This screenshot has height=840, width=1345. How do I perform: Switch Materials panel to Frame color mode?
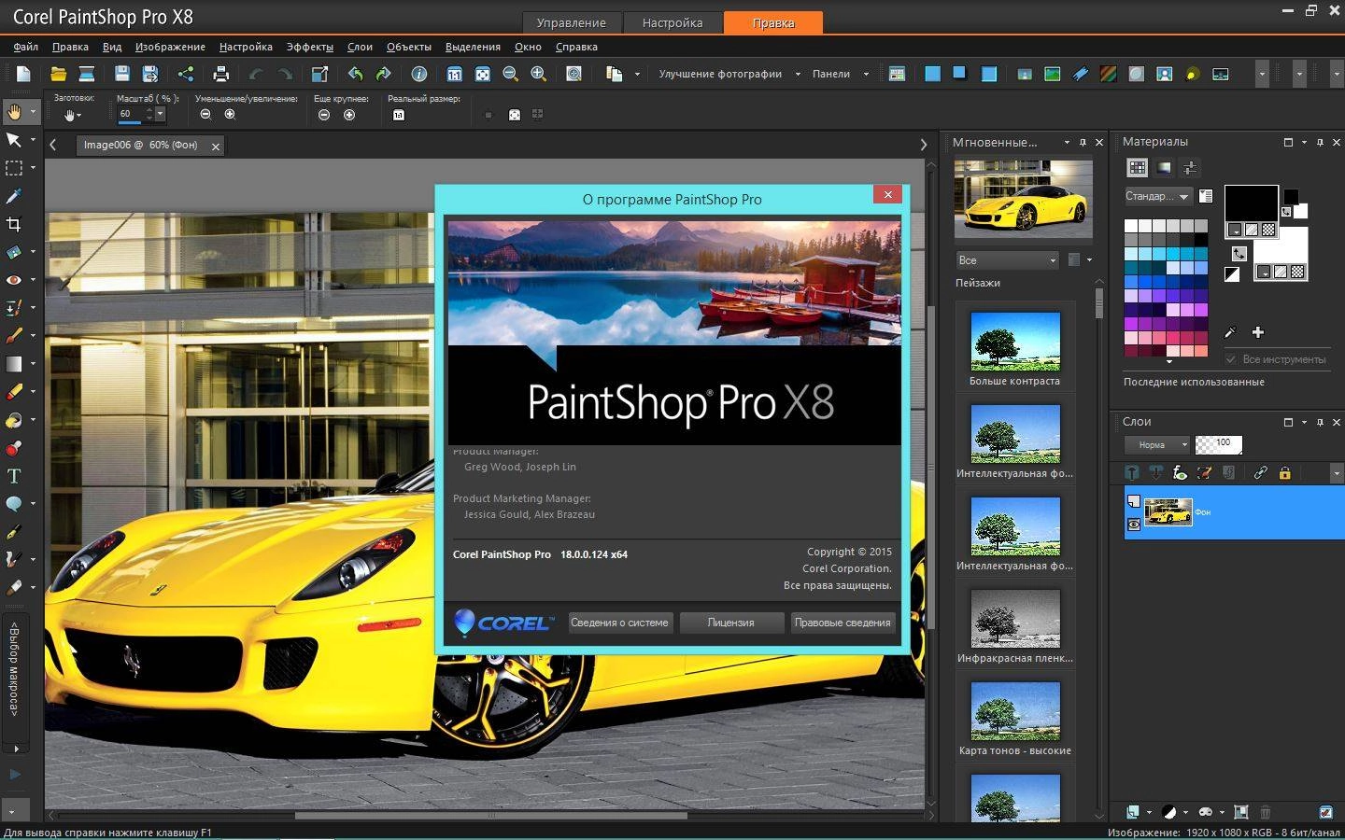click(x=1164, y=168)
